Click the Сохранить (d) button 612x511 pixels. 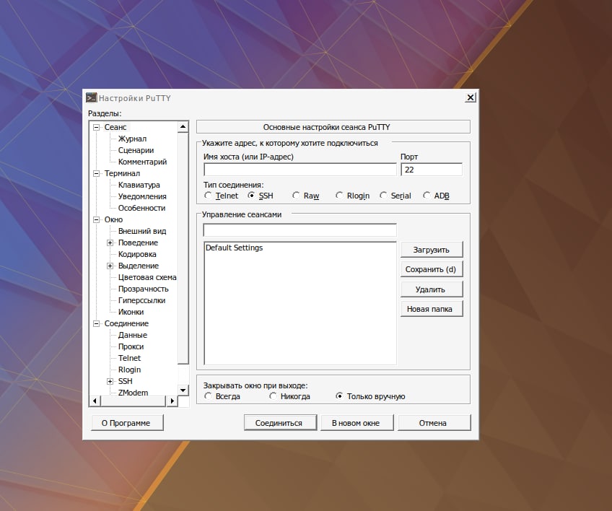coord(432,269)
